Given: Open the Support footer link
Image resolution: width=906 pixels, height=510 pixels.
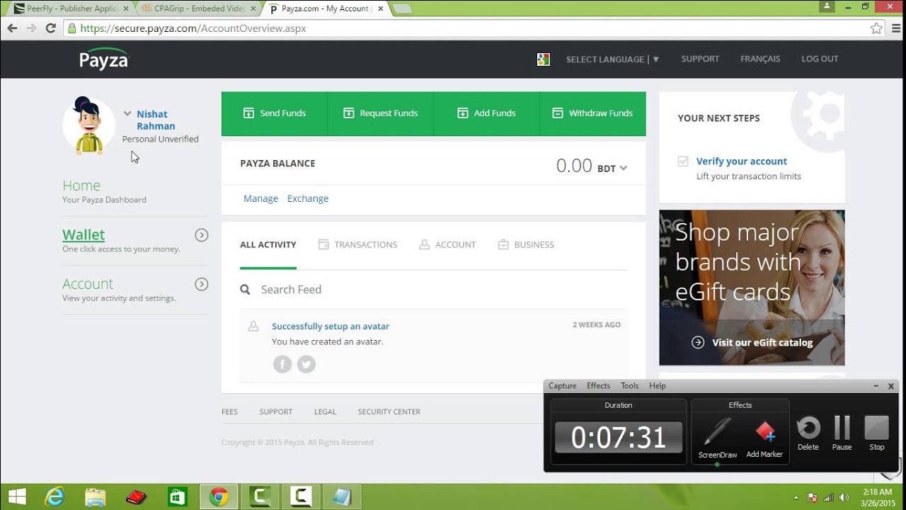Looking at the screenshot, I should click(x=275, y=412).
